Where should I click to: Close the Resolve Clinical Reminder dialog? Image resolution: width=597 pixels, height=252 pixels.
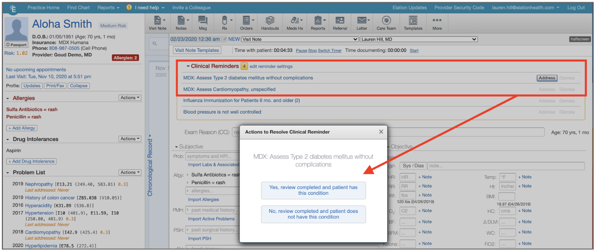381,132
